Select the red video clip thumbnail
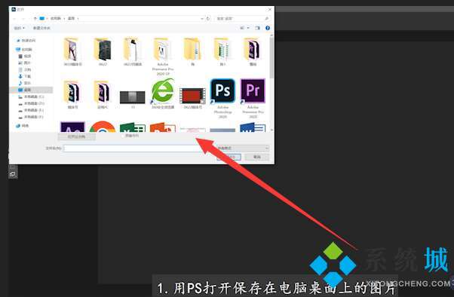This screenshot has height=297, width=454. click(x=192, y=98)
